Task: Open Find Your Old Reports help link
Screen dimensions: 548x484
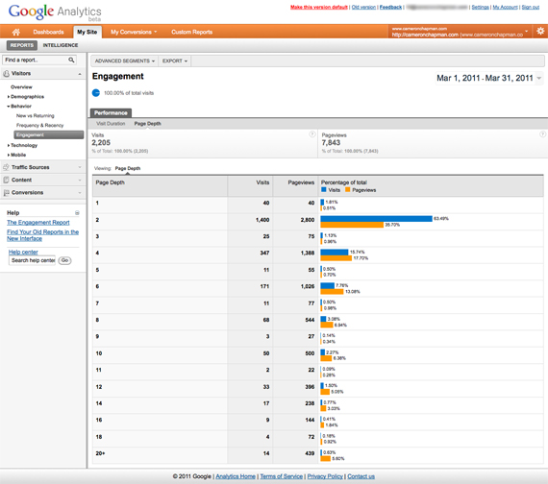Action: tap(42, 235)
